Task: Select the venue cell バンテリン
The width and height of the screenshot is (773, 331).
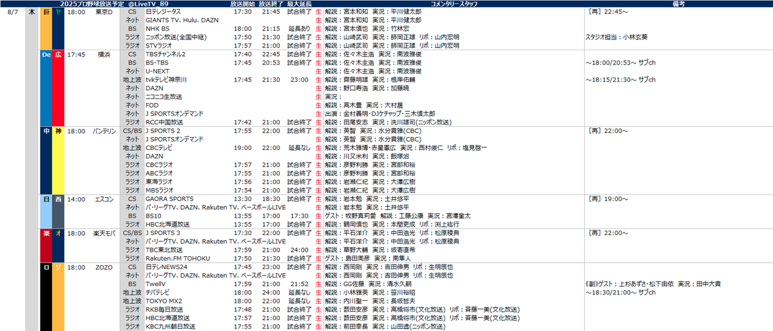Action: click(104, 131)
